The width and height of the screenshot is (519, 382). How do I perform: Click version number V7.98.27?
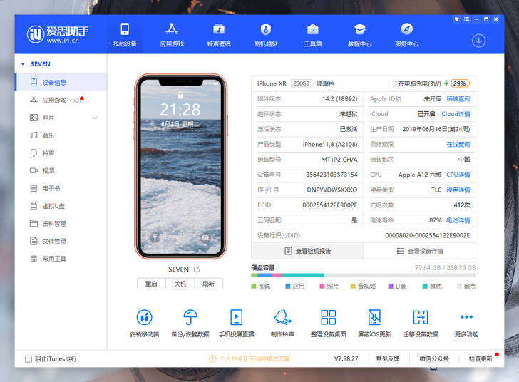(x=346, y=358)
